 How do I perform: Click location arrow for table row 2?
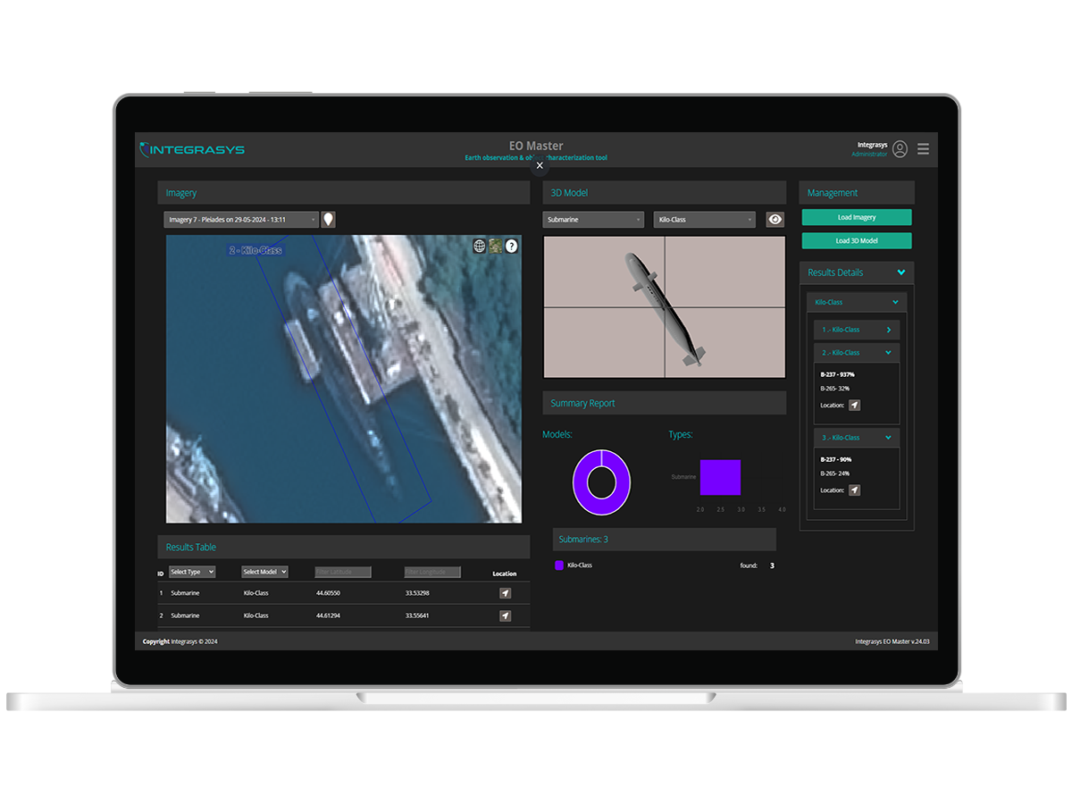point(505,616)
